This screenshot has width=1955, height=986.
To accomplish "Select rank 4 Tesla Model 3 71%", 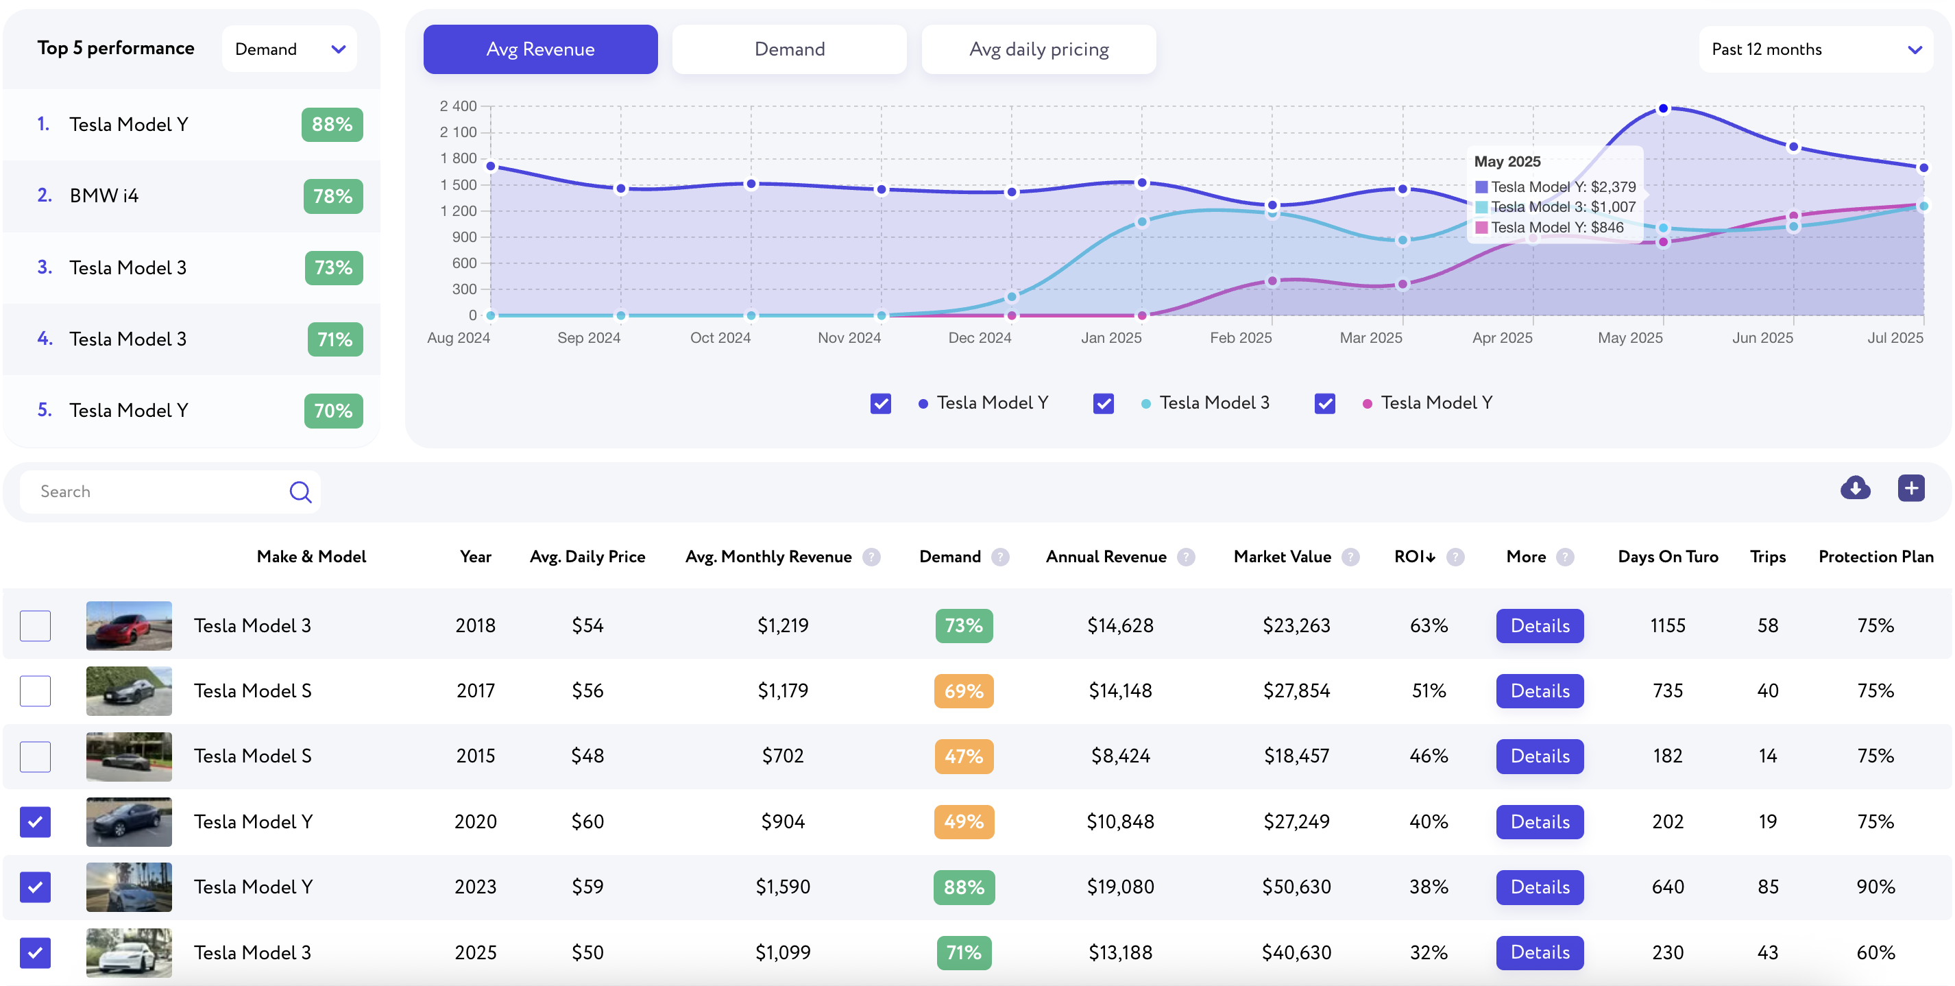I will (x=192, y=339).
